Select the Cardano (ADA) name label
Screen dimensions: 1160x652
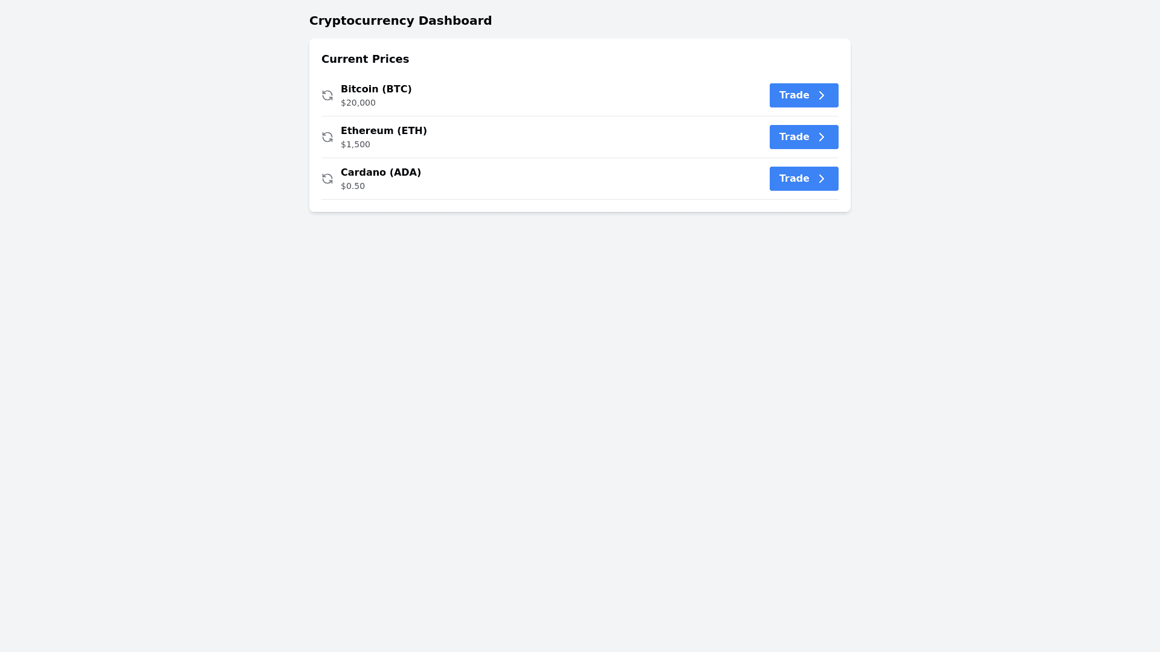tap(381, 173)
